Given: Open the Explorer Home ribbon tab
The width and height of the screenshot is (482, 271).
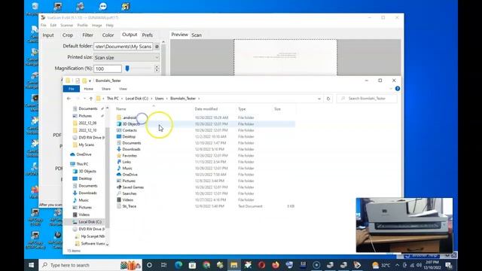Looking at the screenshot, I should pos(89,89).
